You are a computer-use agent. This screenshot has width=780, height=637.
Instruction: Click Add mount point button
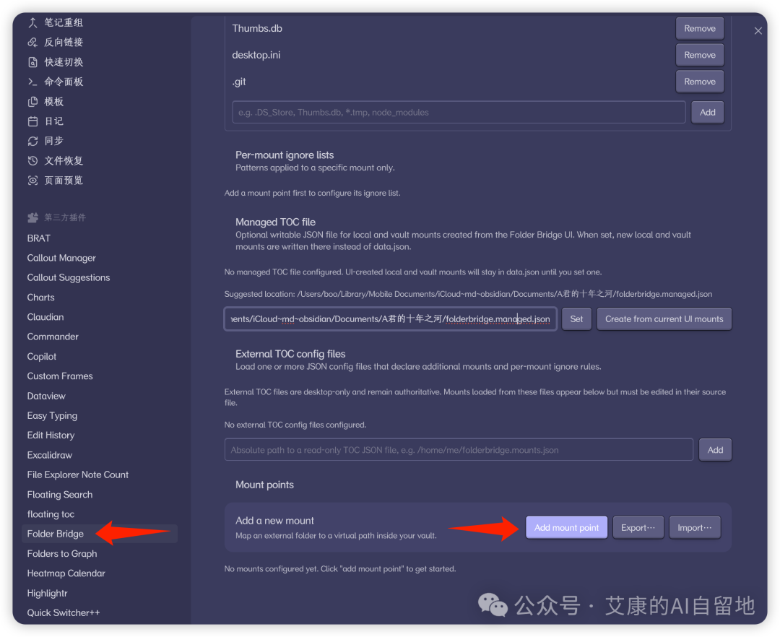point(567,528)
